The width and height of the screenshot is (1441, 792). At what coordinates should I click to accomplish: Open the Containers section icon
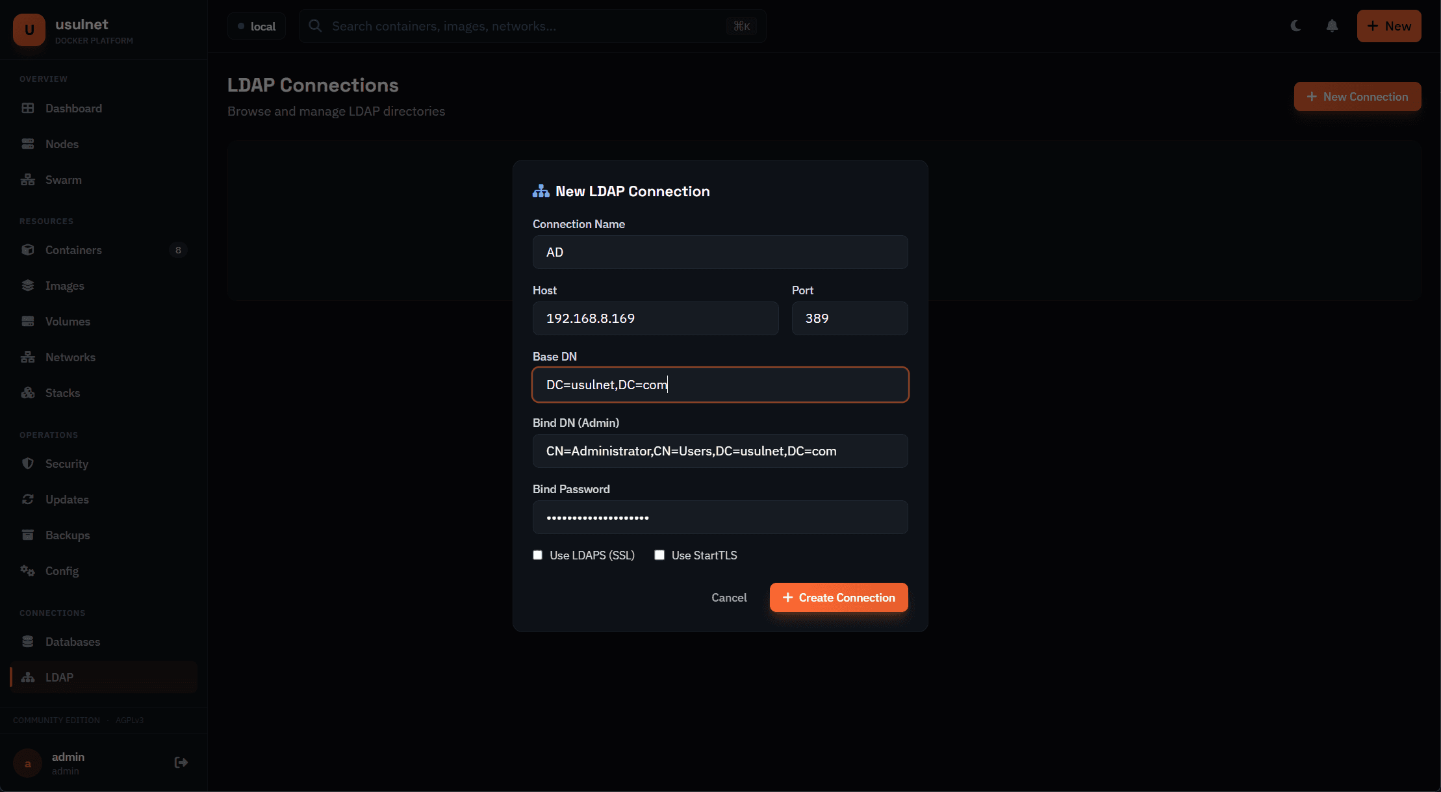coord(29,249)
